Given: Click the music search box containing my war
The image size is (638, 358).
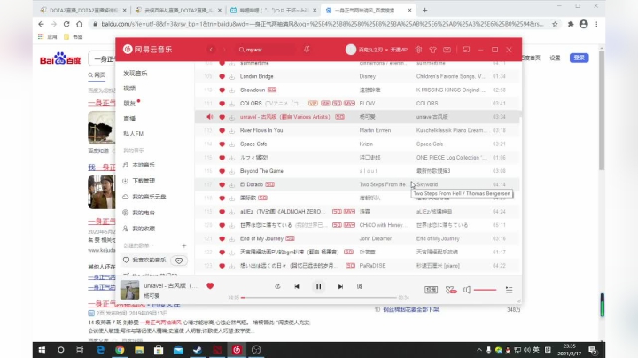Looking at the screenshot, I should pos(267,50).
